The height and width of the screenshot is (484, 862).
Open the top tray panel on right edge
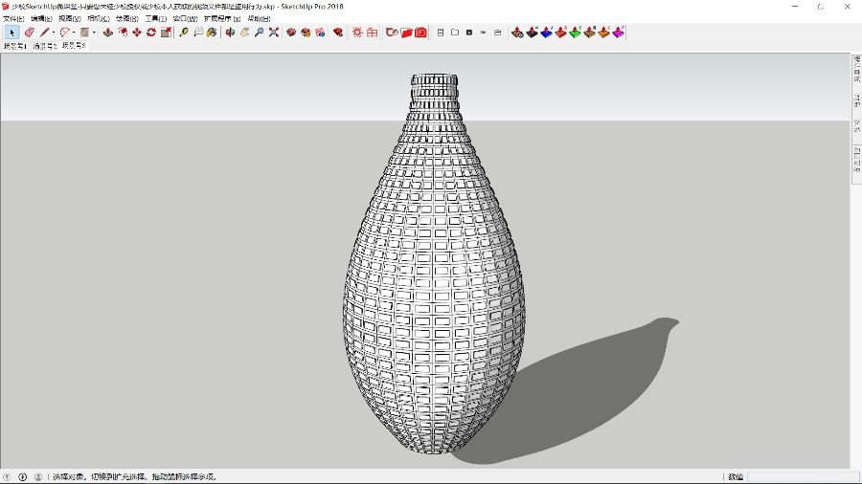pos(856,70)
